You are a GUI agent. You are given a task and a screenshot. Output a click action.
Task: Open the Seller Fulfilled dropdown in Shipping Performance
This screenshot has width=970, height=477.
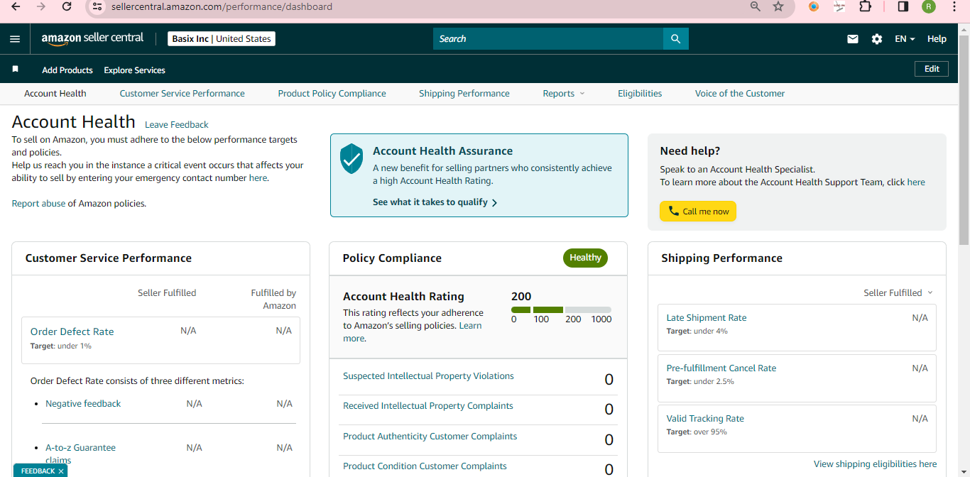[x=898, y=292]
